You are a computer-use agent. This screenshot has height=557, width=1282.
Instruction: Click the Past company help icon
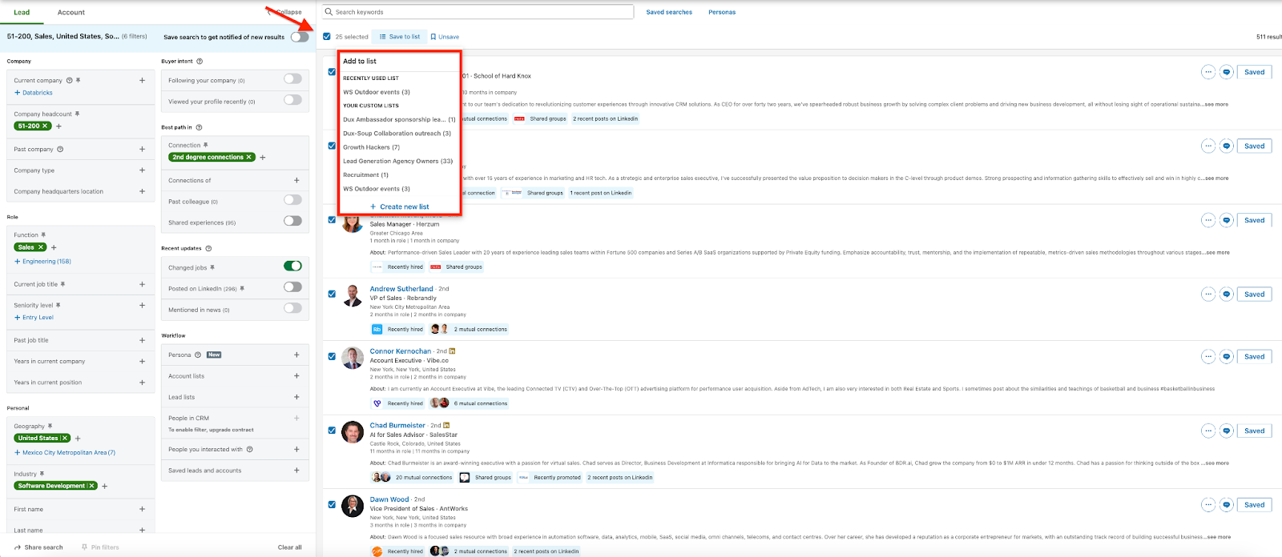pos(60,149)
